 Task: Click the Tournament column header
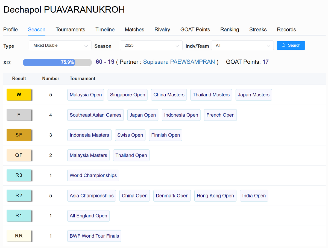pos(83,78)
